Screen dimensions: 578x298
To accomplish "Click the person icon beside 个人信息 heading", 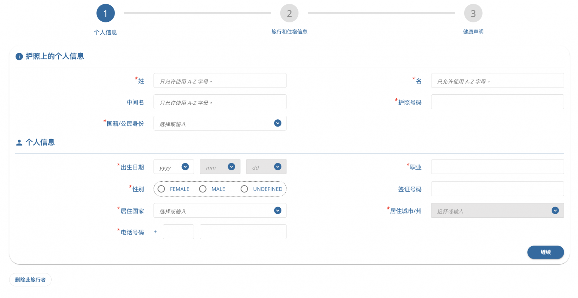I will click(x=19, y=143).
